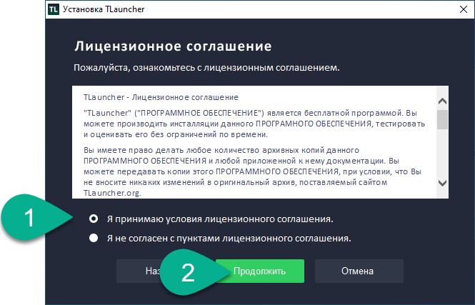This screenshot has height=305, width=475.
Task: Select the radio button declining the license terms
Action: point(94,238)
